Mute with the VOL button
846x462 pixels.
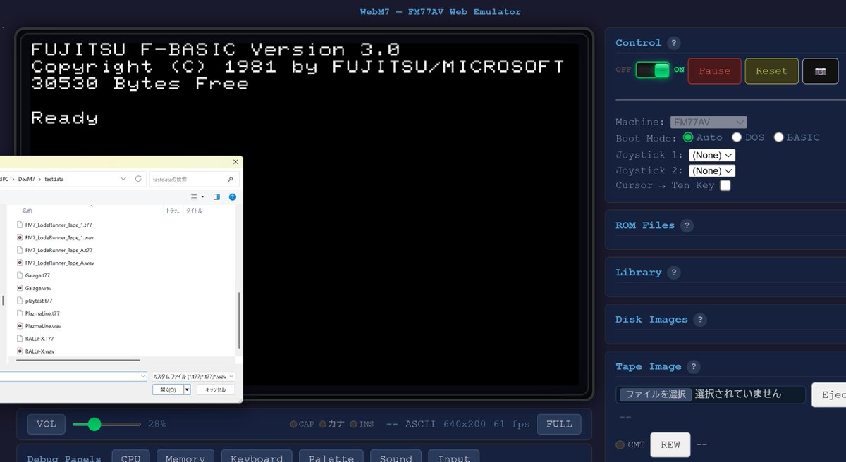pos(46,424)
